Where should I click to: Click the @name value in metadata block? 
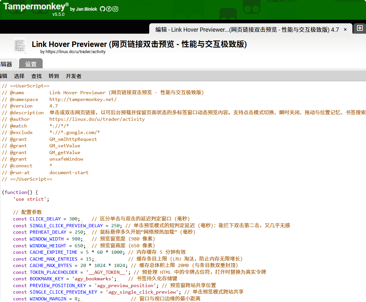coord(127,93)
